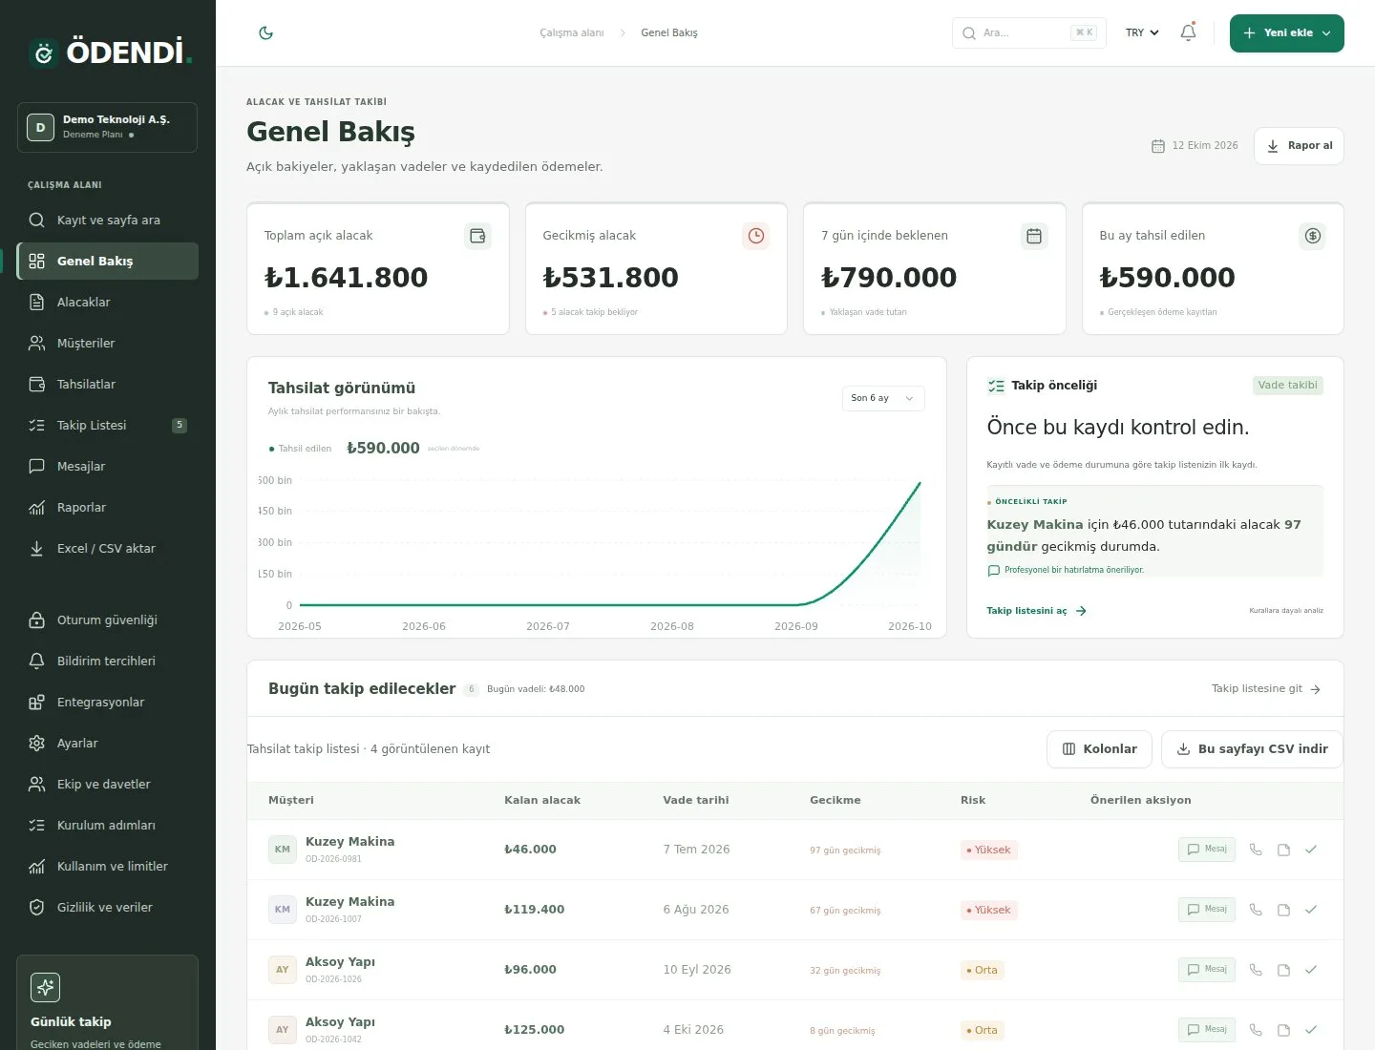Viewport: 1375px width, 1050px height.
Task: Send Mesaj for OD-2026-0981 row
Action: pos(1207,850)
